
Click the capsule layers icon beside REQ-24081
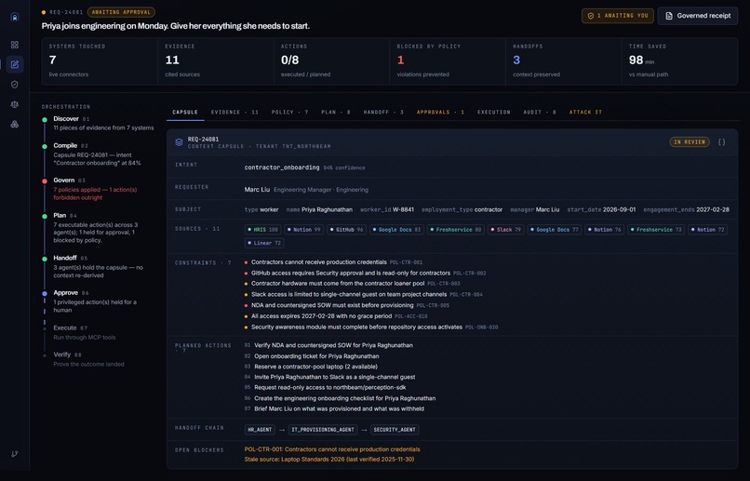coord(179,142)
